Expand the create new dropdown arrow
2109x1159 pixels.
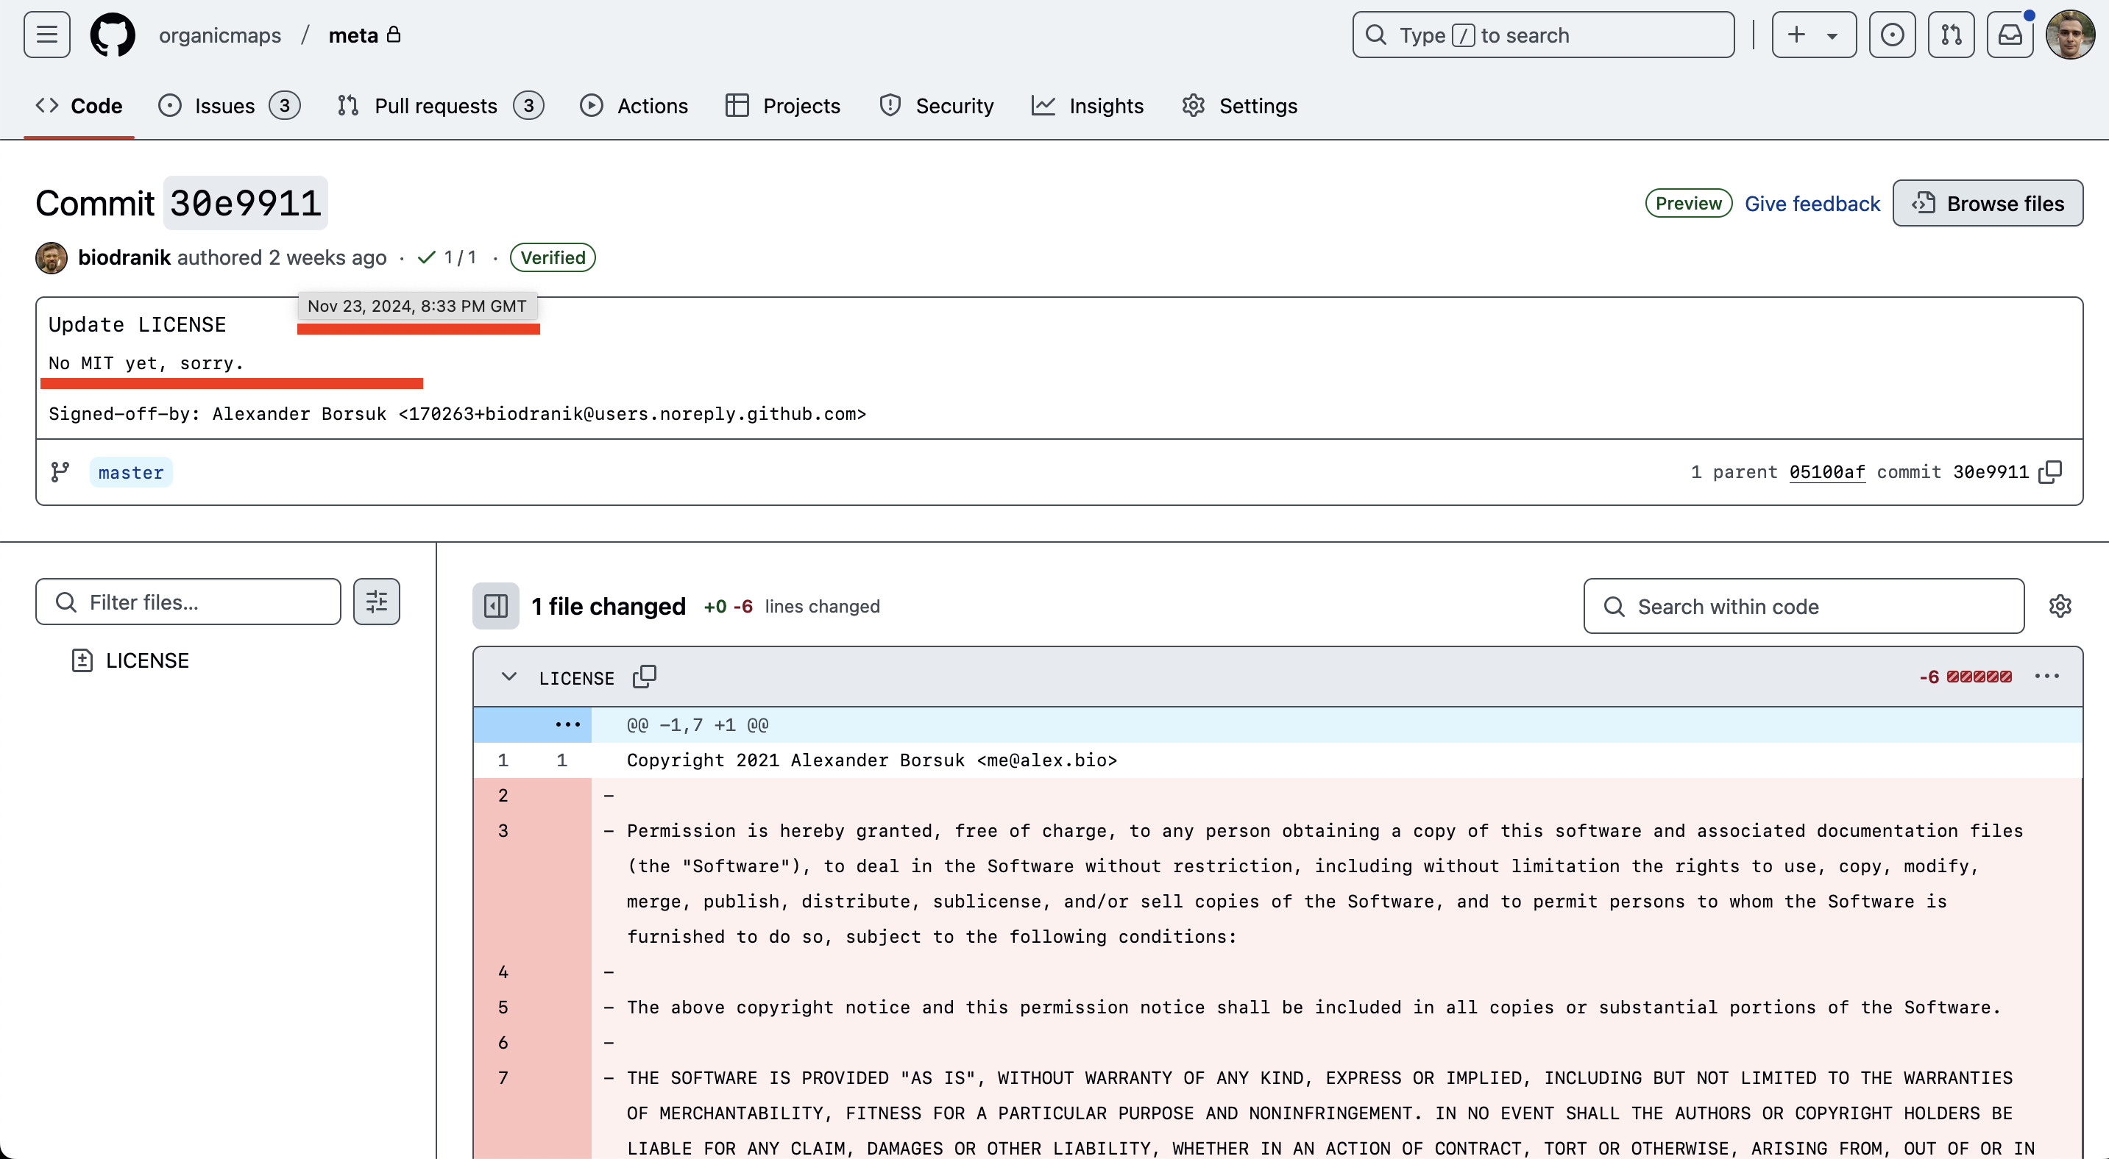(x=1832, y=36)
